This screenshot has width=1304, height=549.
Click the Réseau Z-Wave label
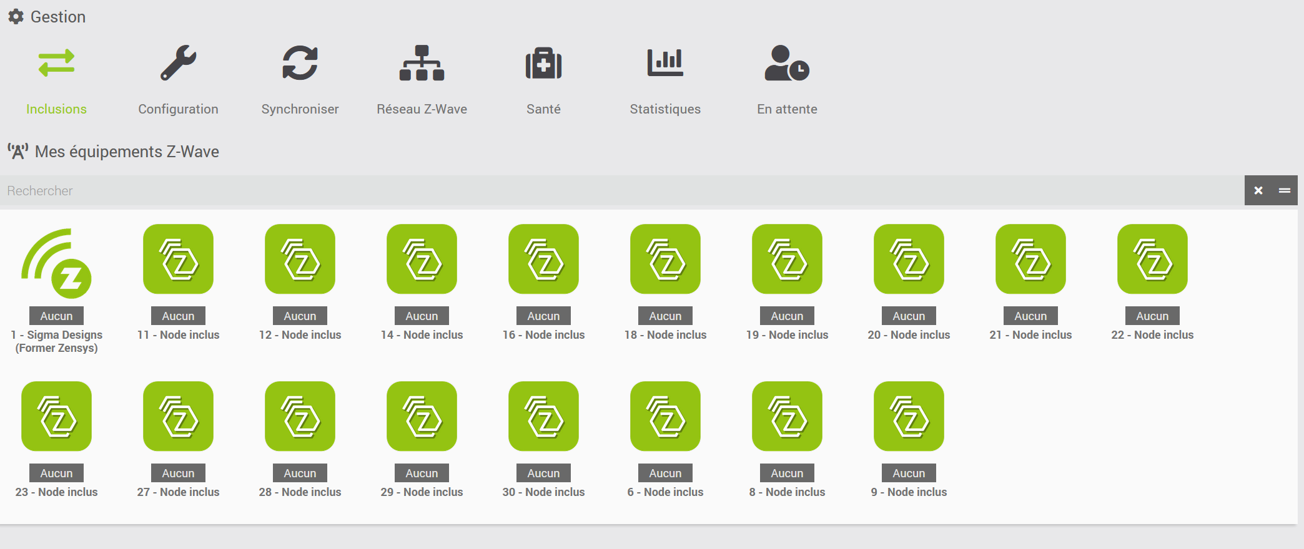pyautogui.click(x=422, y=109)
